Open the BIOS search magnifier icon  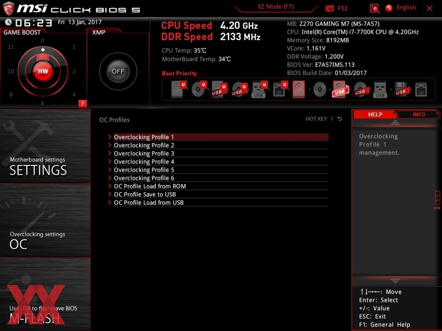pos(374,8)
